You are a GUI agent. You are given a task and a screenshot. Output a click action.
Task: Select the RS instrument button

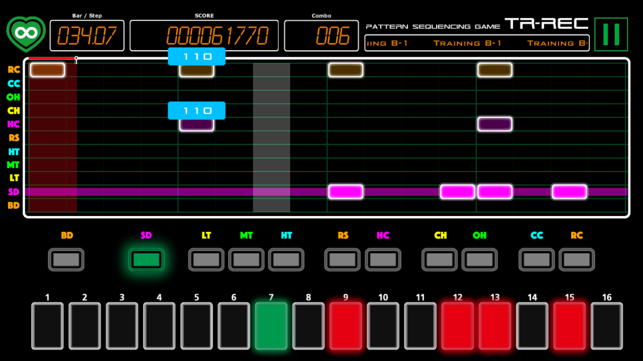342,259
